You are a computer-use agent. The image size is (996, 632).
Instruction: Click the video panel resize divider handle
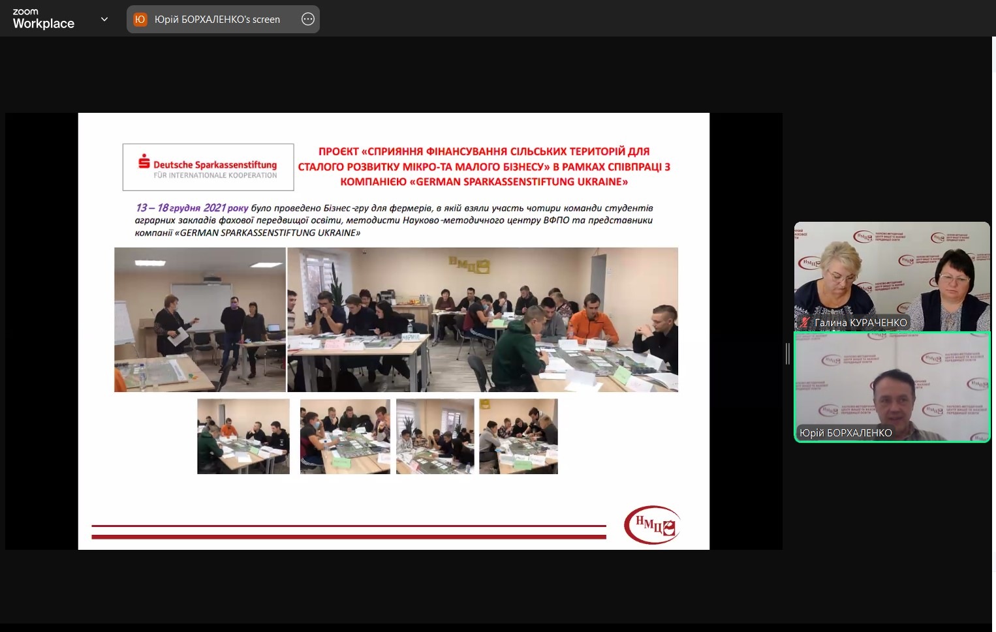(788, 354)
